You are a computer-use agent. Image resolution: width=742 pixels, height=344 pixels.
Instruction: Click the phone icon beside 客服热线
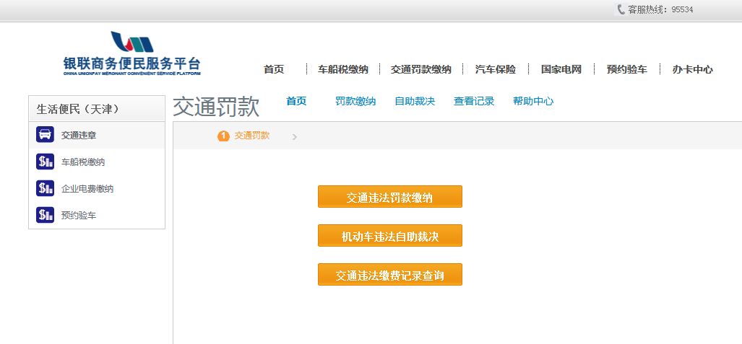tap(621, 9)
